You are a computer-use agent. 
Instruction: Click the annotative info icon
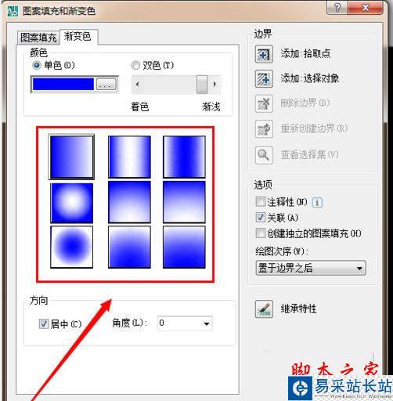click(x=317, y=202)
